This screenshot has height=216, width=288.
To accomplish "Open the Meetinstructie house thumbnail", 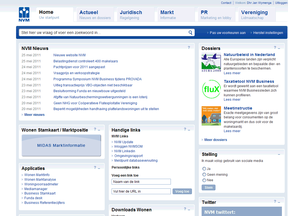I will (x=211, y=116).
